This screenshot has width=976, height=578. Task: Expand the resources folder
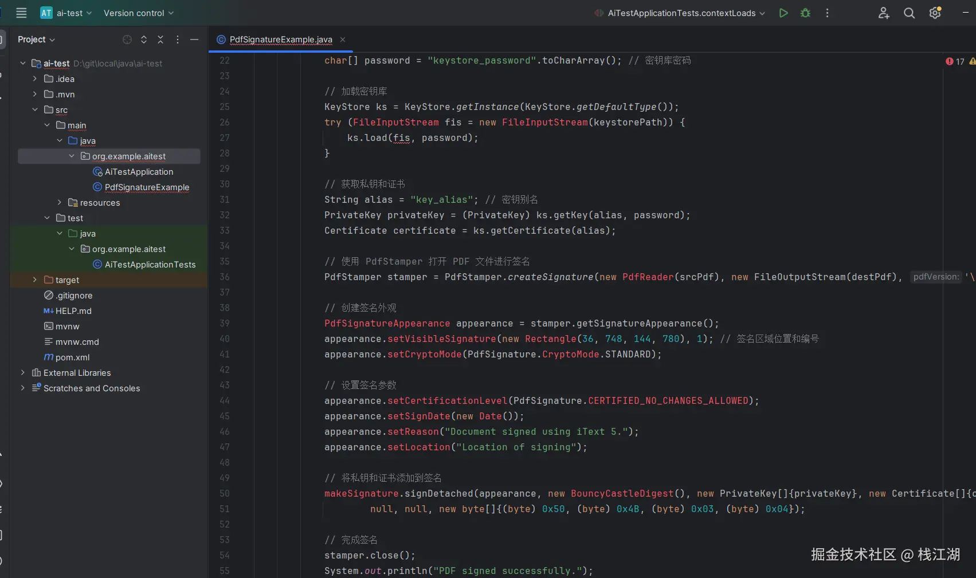pos(60,202)
